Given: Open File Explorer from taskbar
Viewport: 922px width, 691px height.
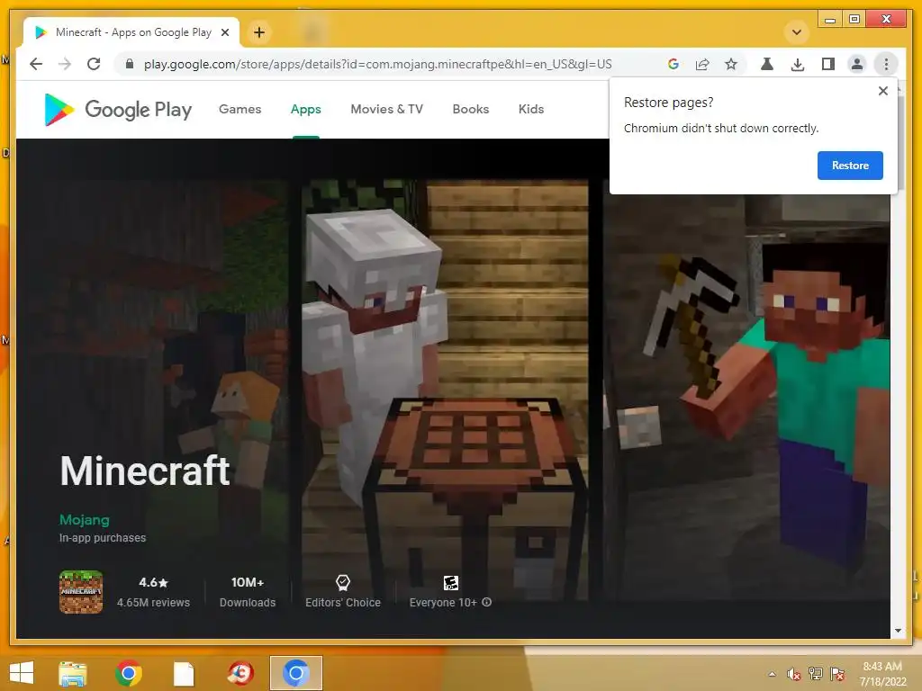Looking at the screenshot, I should coord(72,673).
